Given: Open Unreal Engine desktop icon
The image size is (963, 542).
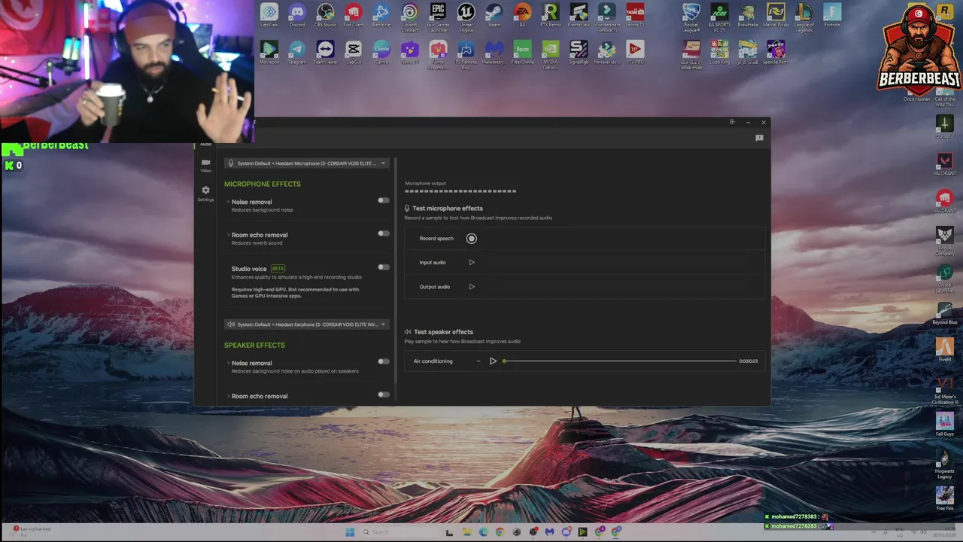Looking at the screenshot, I should (x=466, y=17).
